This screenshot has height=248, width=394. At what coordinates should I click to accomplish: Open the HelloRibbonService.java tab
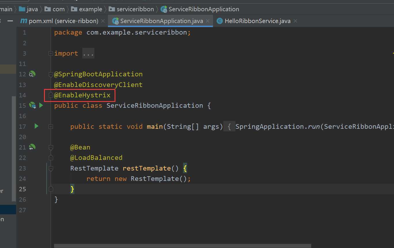257,21
